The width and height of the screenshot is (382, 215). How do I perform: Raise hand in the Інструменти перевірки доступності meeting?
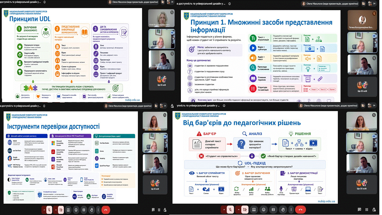click(x=92, y=210)
